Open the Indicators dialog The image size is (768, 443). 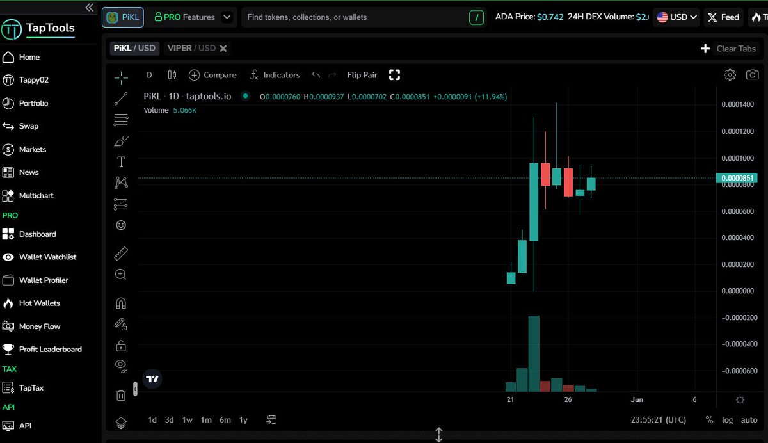point(274,75)
